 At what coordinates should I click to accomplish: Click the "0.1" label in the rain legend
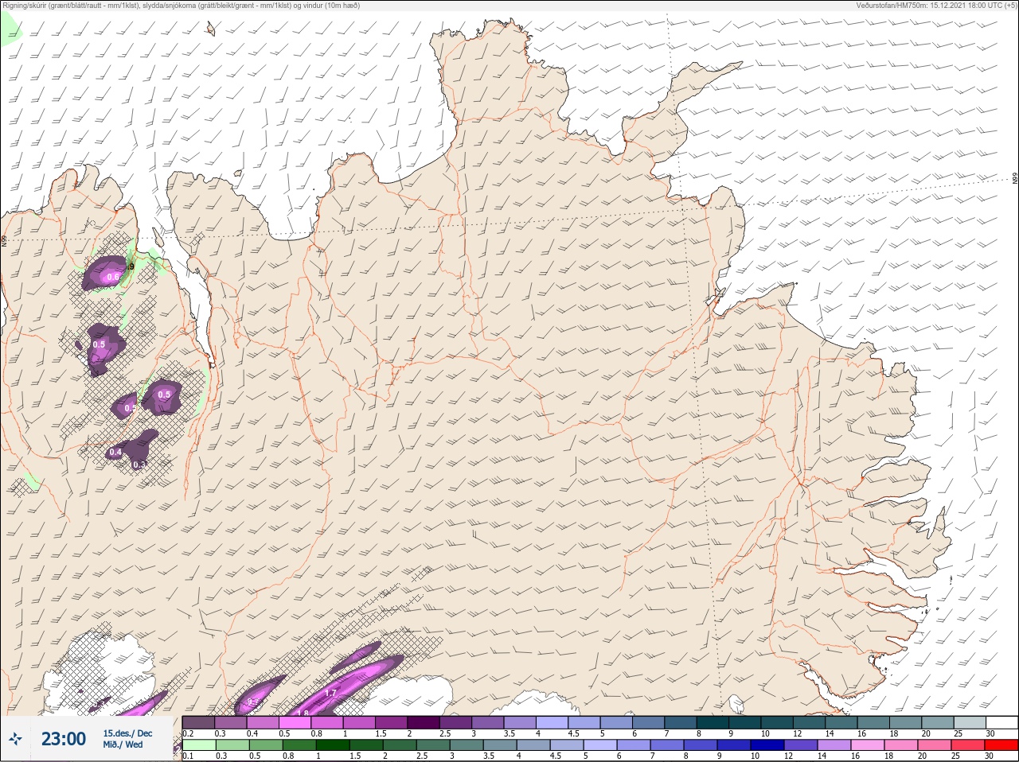click(x=187, y=756)
